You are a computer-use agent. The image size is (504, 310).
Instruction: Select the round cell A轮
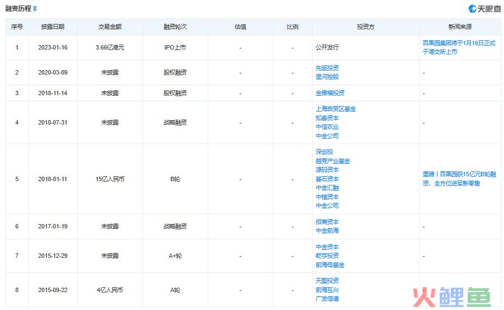click(175, 290)
